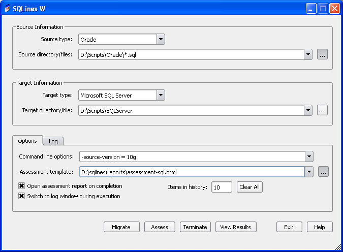Start assessment with the Assess button
This screenshot has height=252, width=343.
coord(160,227)
